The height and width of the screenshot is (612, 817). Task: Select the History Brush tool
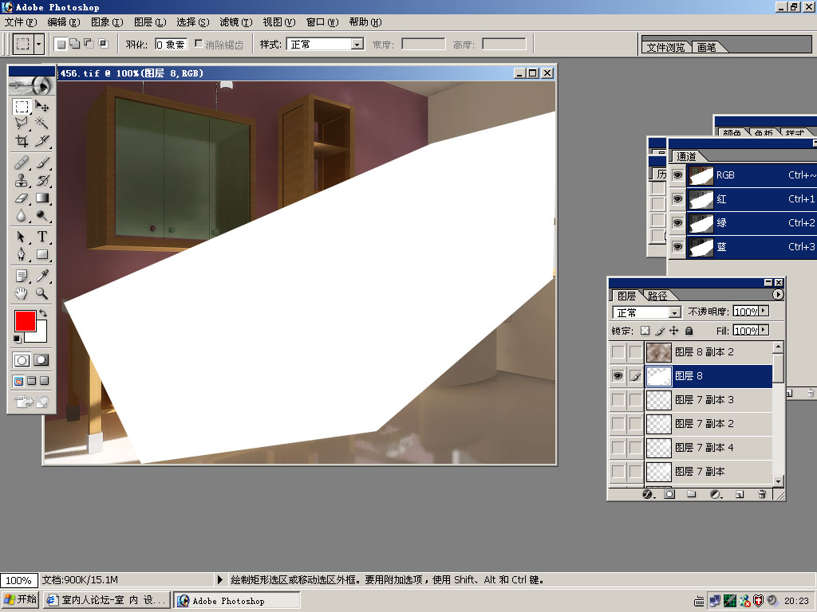(42, 180)
